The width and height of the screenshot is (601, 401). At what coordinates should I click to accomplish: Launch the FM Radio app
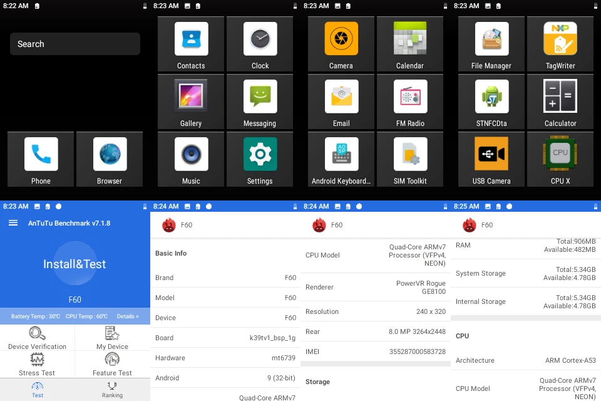410,102
